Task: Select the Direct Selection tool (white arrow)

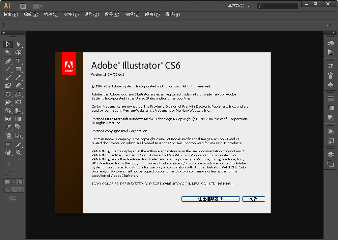Action: [18, 44]
